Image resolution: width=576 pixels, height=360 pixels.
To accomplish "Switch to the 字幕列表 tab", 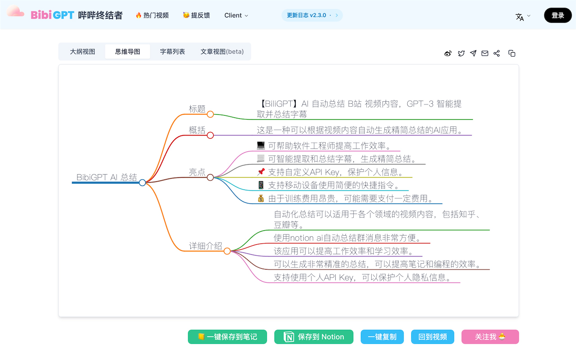I will (172, 51).
